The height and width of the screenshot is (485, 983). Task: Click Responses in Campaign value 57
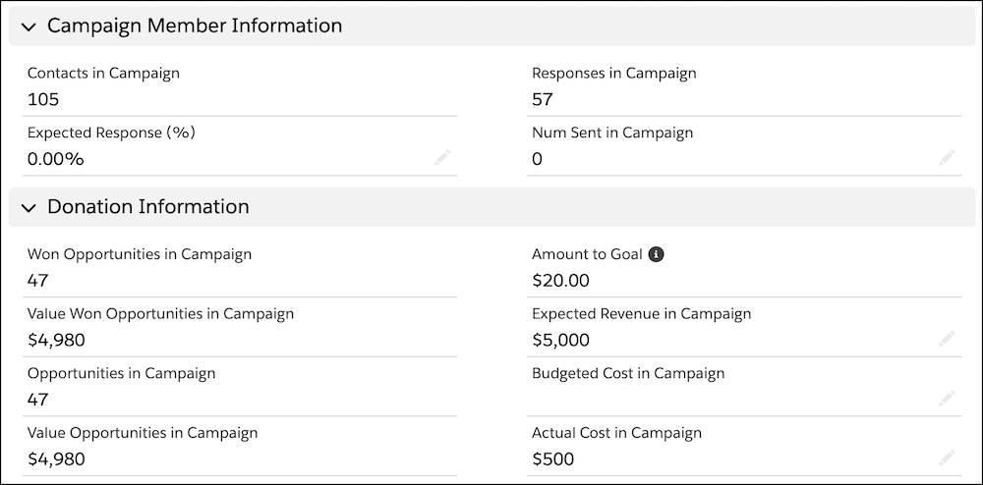click(x=543, y=99)
